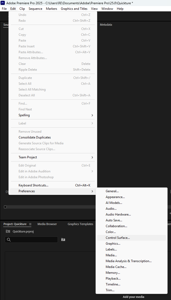The width and height of the screenshot is (171, 300).
Task: Open Collaboration preferences
Action: (131, 226)
